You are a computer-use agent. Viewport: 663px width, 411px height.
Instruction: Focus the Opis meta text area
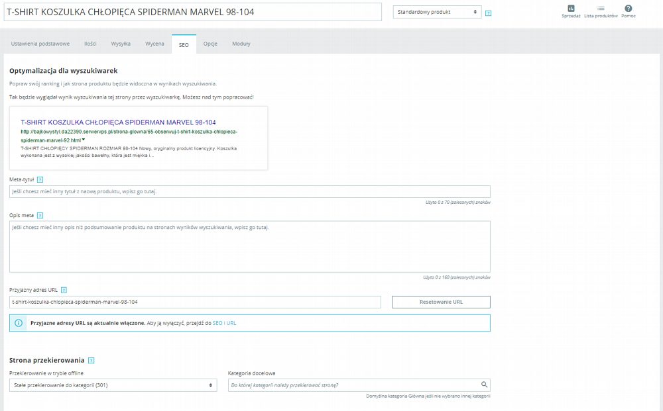coord(250,246)
